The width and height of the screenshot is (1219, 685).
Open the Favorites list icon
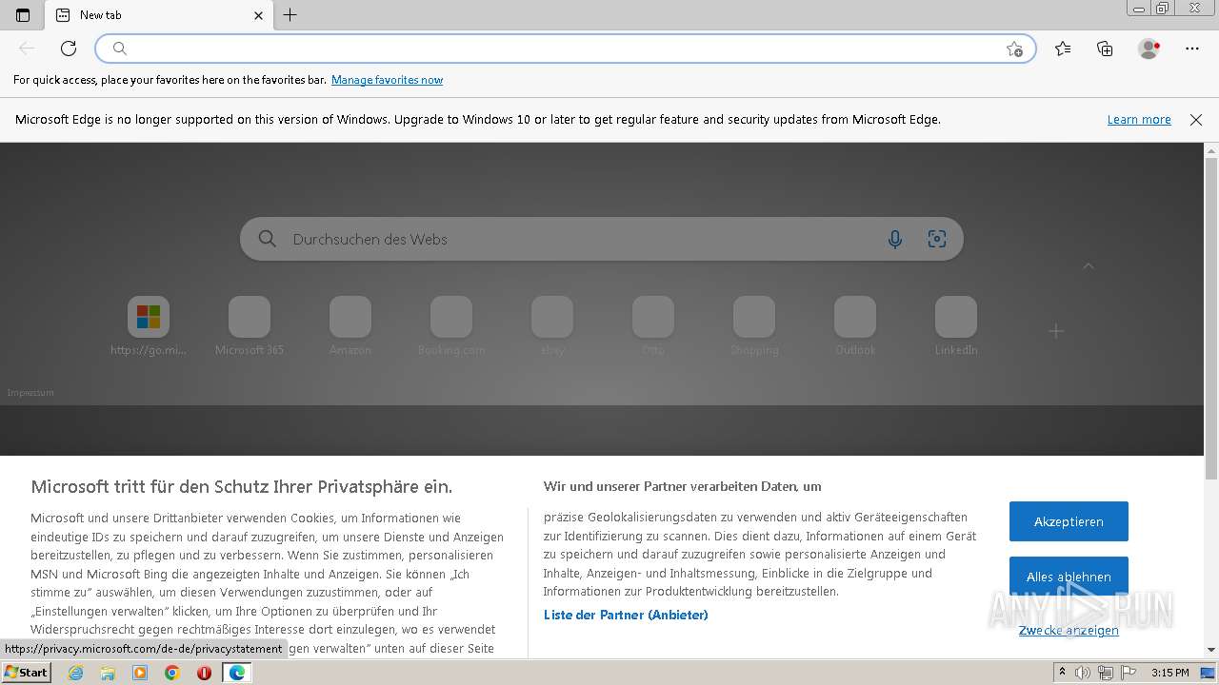click(1063, 49)
